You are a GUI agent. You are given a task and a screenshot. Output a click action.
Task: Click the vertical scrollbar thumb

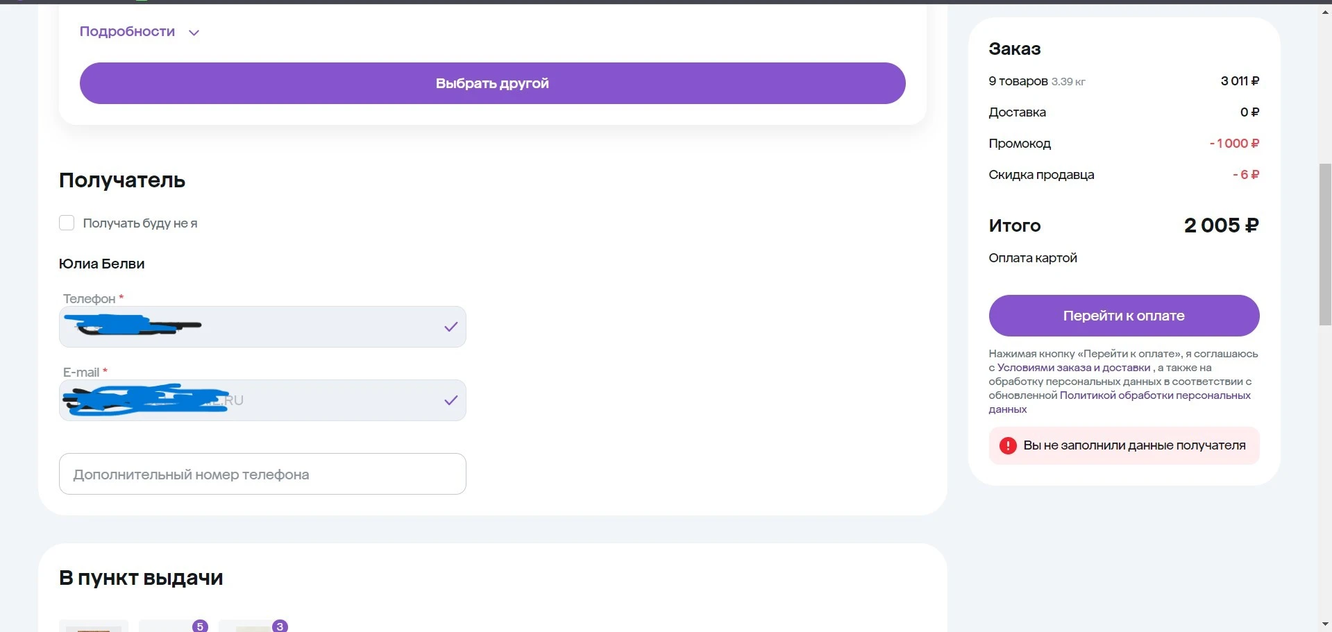pos(1325,244)
